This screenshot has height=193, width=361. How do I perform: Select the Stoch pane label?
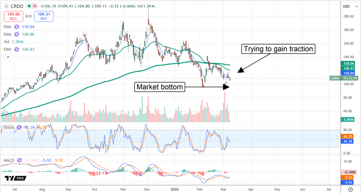(x=8, y=127)
